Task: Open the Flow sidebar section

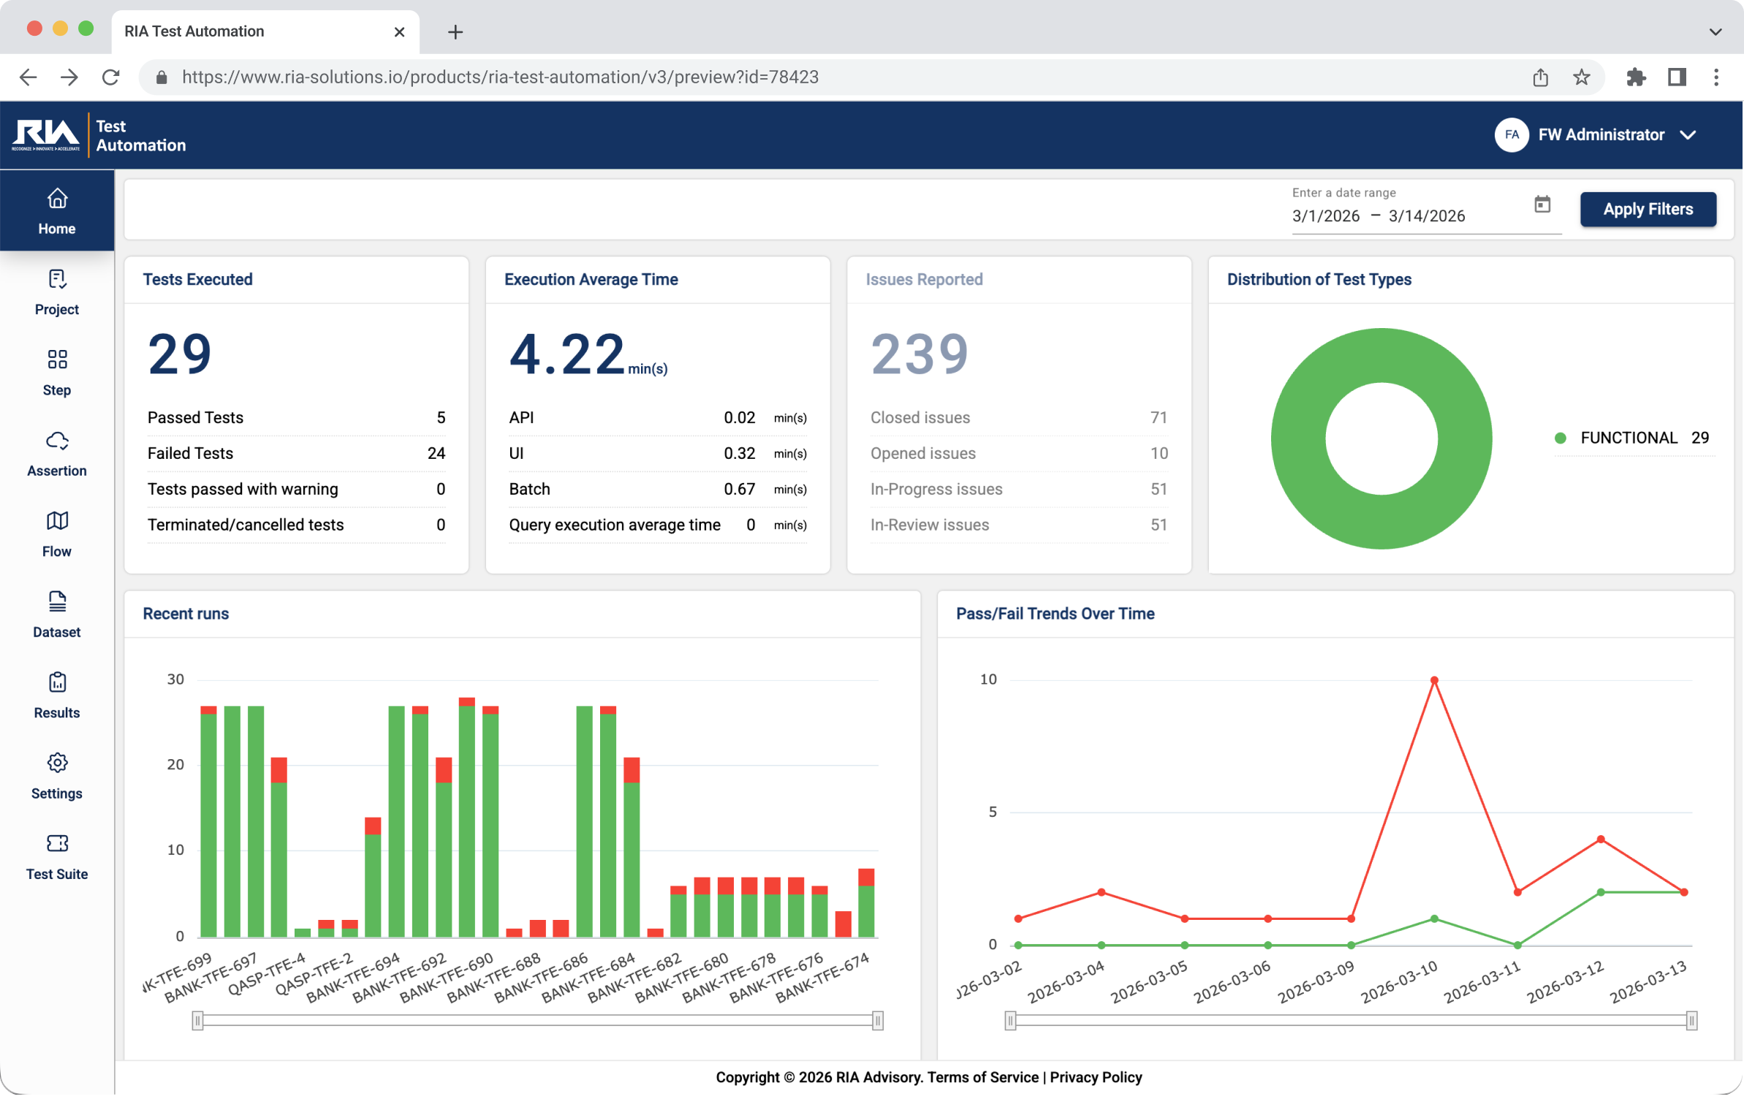Action: point(57,534)
